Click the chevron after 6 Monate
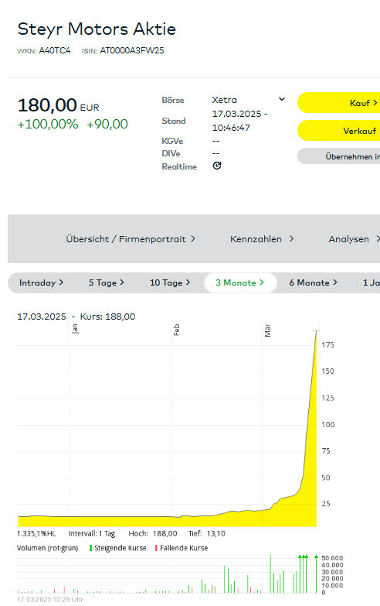The width and height of the screenshot is (380, 606). [335, 282]
